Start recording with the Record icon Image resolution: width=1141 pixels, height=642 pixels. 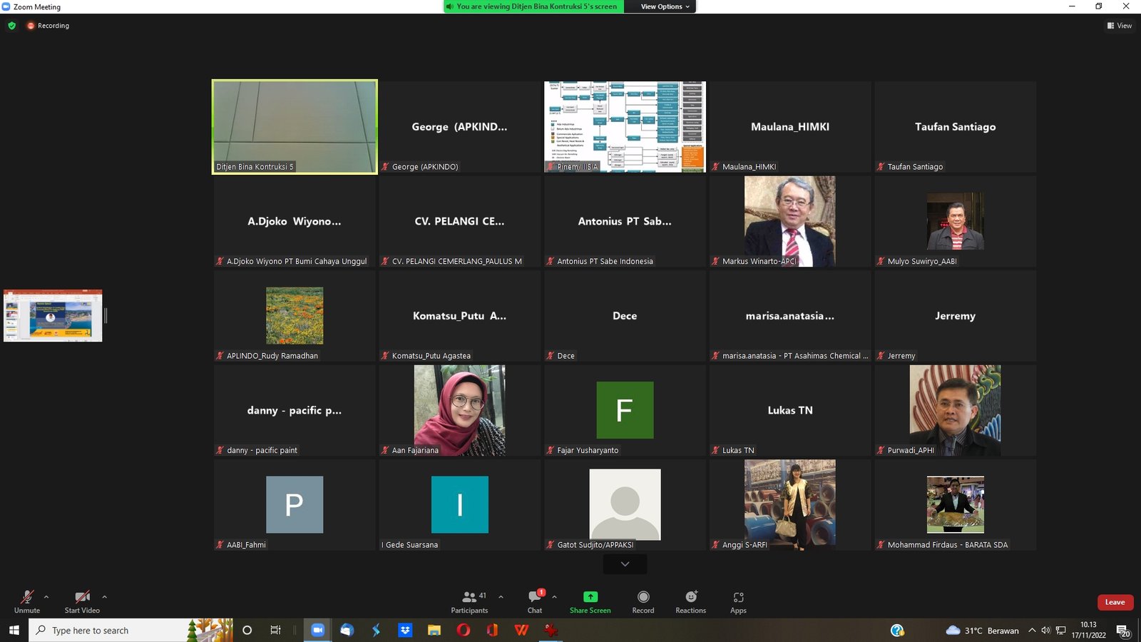click(x=643, y=602)
